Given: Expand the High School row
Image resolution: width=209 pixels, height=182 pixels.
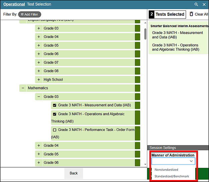Looking at the screenshot, I should coord(39,80).
